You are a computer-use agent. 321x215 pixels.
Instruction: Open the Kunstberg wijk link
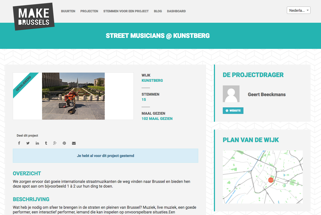tap(152, 80)
